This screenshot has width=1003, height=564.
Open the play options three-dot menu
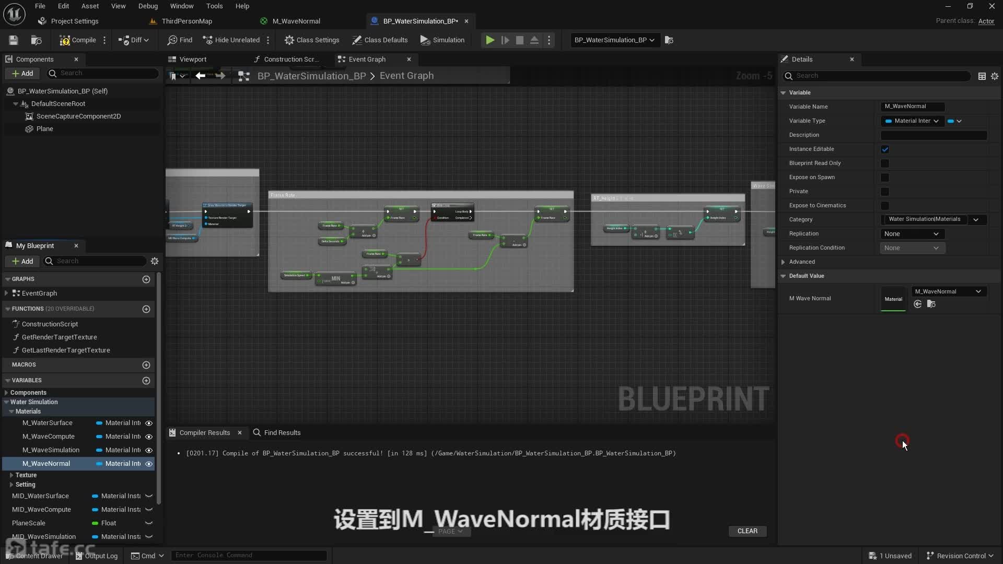coord(549,40)
